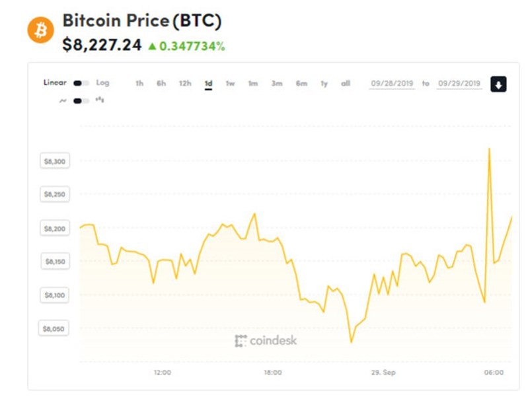This screenshot has width=528, height=397.
Task: Click the $8,300 price axis label
Action: coord(55,161)
